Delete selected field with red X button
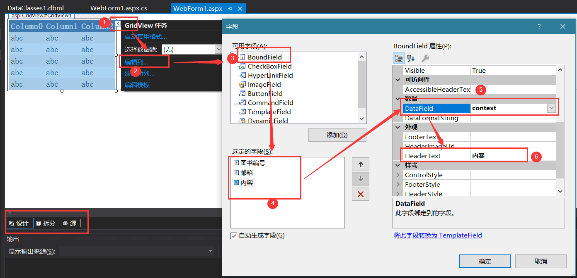Screen dimensions: 577x278 click(360, 194)
